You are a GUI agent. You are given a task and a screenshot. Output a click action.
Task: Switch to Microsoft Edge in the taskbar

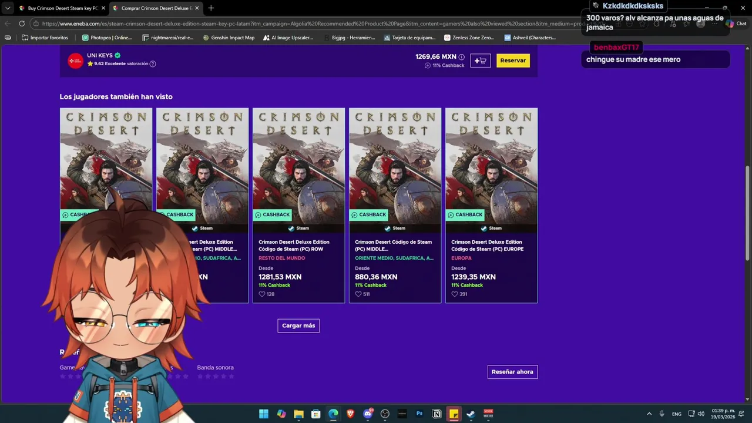coord(333,414)
